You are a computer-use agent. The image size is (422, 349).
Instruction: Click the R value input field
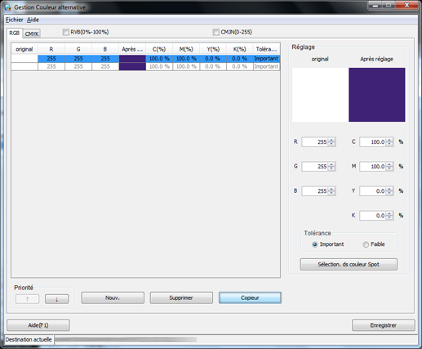[x=315, y=142]
